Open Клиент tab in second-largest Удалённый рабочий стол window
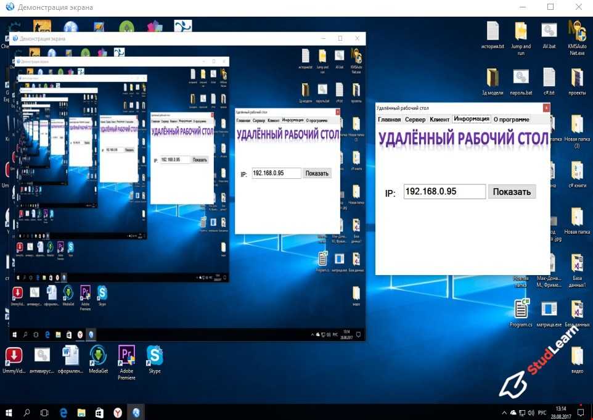Image resolution: width=593 pixels, height=420 pixels. [274, 120]
